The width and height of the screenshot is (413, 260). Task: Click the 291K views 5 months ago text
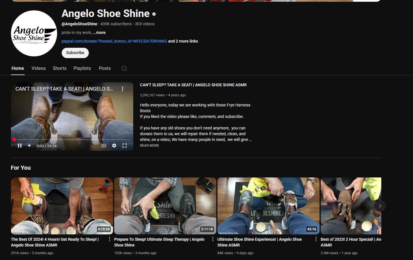pos(32,253)
